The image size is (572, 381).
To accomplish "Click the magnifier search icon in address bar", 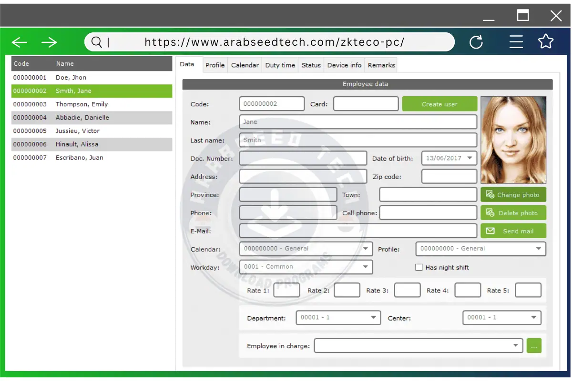I will point(96,42).
